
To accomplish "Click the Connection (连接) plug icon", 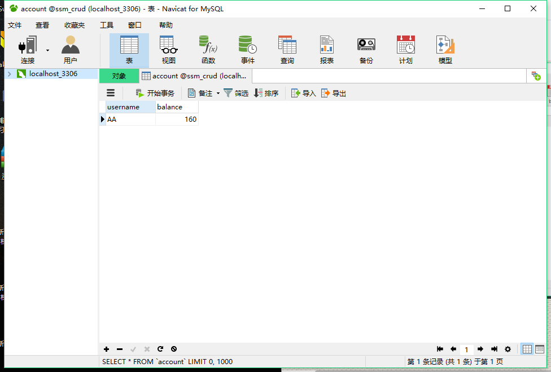I will pyautogui.click(x=27, y=46).
